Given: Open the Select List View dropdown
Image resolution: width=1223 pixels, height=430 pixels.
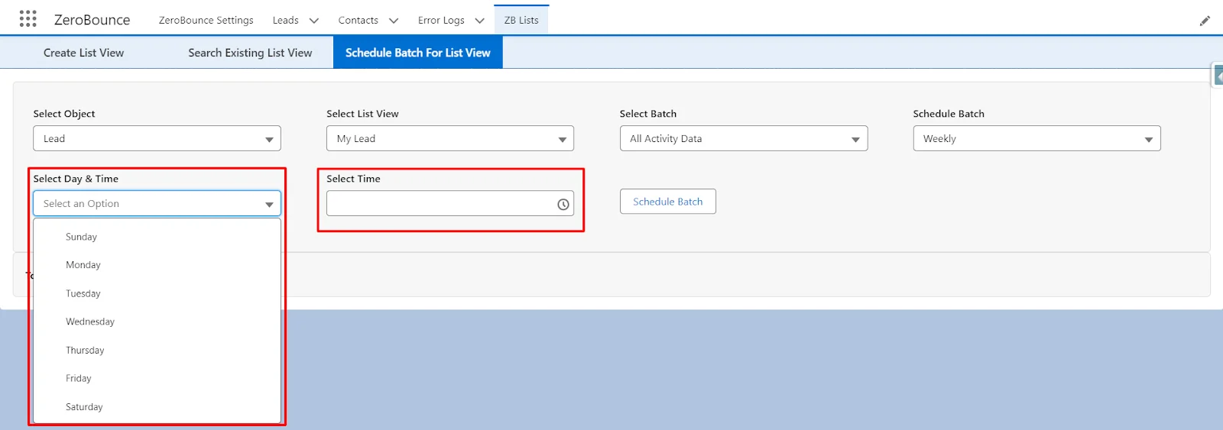Looking at the screenshot, I should pyautogui.click(x=449, y=139).
